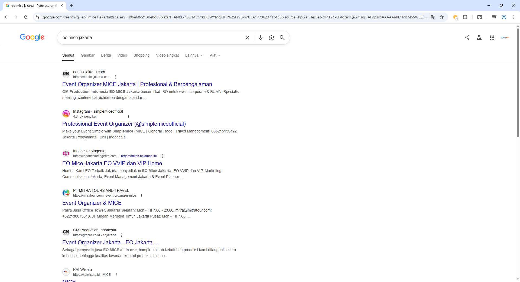Open a new browser tab
This screenshot has height=282, width=520.
click(71, 5)
